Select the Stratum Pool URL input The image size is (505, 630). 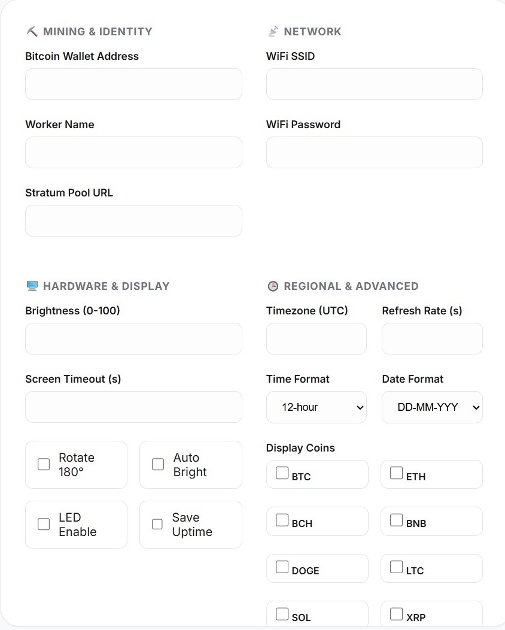(133, 220)
